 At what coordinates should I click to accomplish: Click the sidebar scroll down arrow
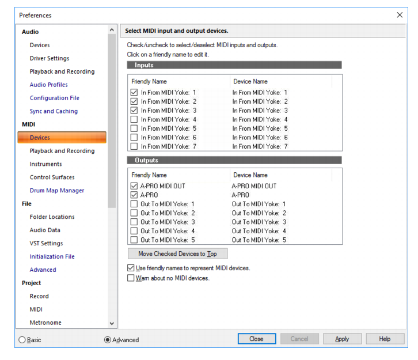(112, 324)
